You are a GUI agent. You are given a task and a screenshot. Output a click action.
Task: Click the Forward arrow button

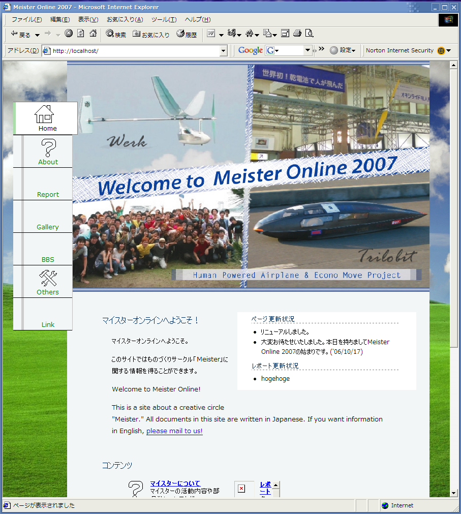click(48, 34)
